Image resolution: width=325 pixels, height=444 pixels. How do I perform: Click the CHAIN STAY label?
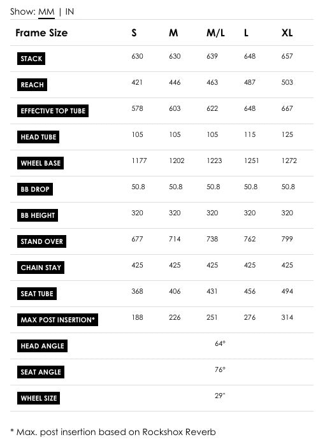[x=41, y=268]
